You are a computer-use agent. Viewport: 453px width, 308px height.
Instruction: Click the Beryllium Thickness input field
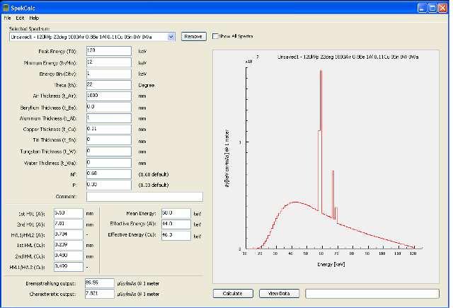(109, 107)
